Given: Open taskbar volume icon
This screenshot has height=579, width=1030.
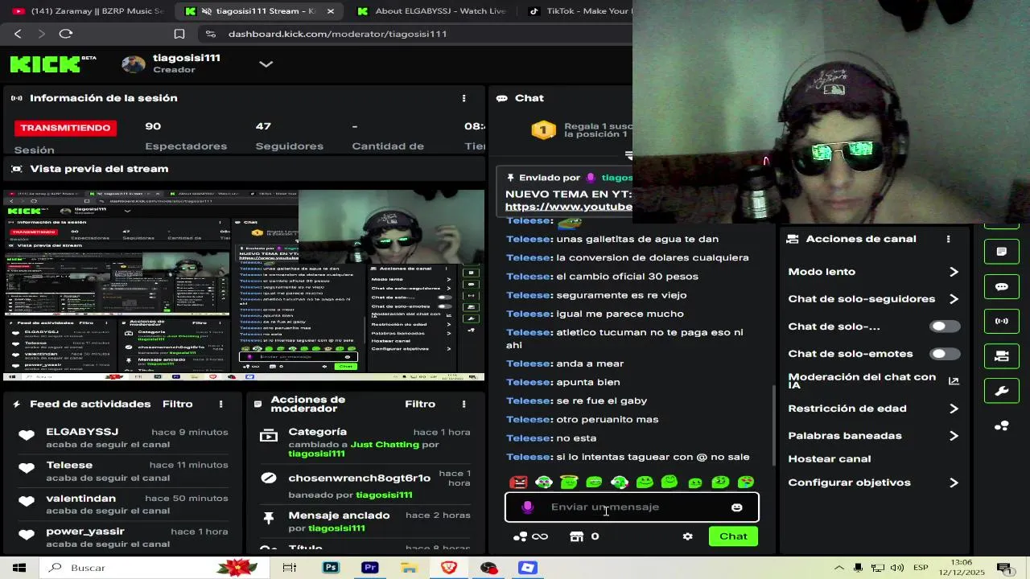Looking at the screenshot, I should pos(897,568).
